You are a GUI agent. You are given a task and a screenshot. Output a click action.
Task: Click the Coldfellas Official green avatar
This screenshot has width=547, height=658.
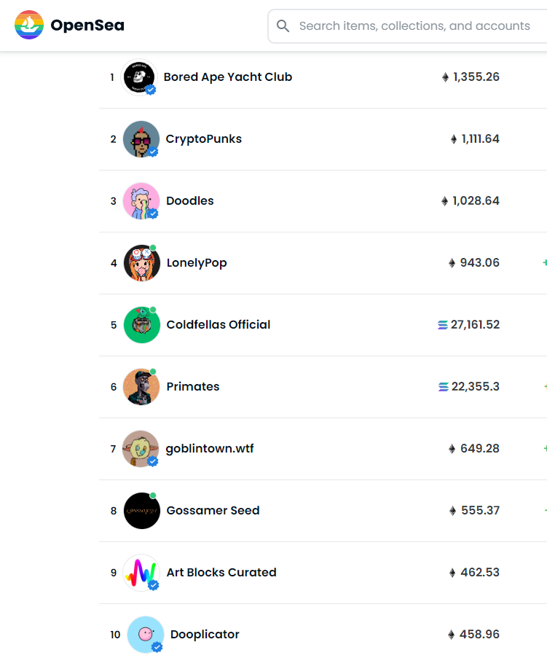click(141, 325)
